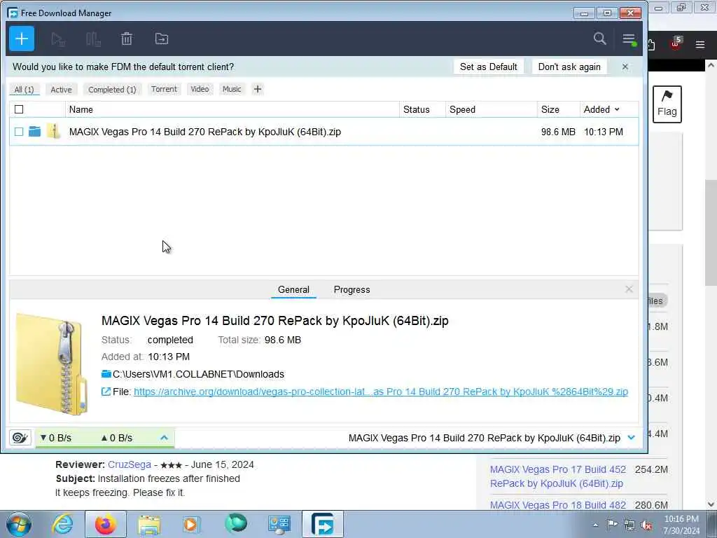
Task: Open the Windows Start menu
Action: tap(19, 524)
